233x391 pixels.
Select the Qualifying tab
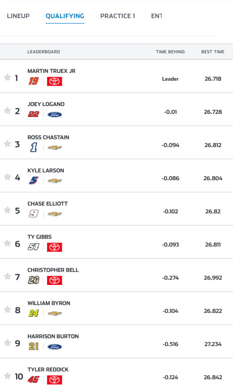coord(65,16)
